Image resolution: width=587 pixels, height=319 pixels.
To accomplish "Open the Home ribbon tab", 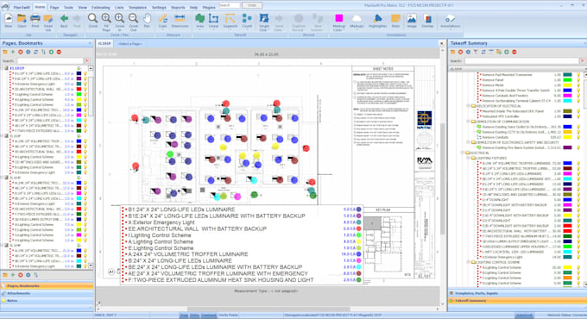I will (40, 7).
